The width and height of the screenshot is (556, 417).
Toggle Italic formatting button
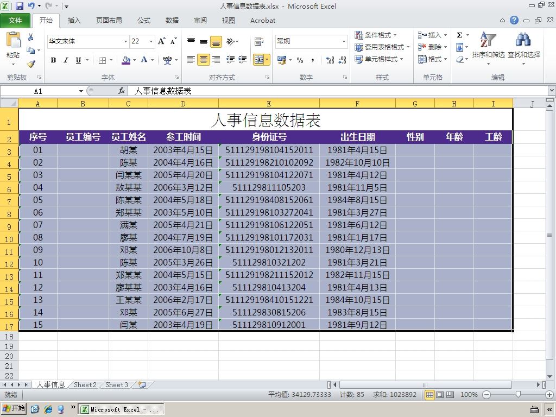pos(66,60)
